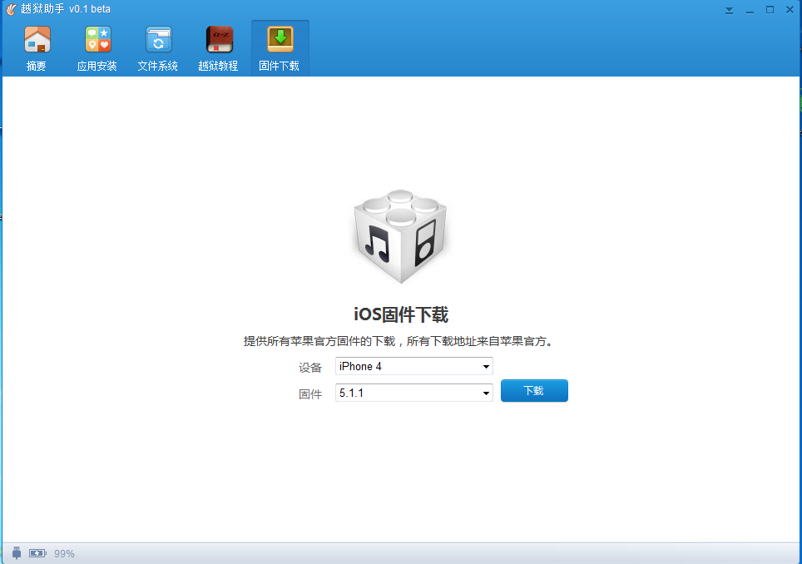The image size is (802, 564).
Task: Expand the 设备 device dropdown arrow
Action: click(486, 367)
